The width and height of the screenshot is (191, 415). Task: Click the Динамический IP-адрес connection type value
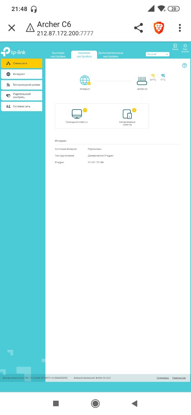[x=101, y=156]
